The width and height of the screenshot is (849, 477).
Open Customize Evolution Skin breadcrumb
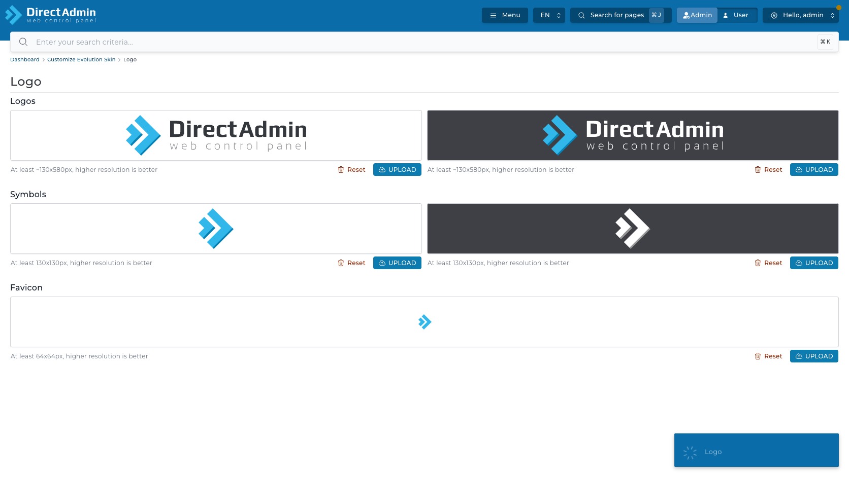(81, 59)
